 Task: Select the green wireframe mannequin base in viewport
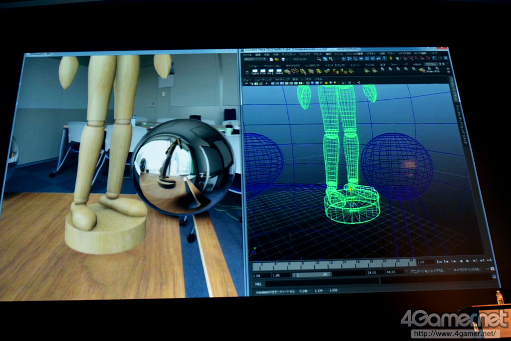[x=352, y=206]
